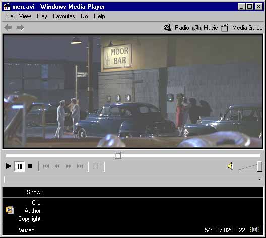Open the Radio link
This screenshot has width=266, height=238.
[182, 28]
